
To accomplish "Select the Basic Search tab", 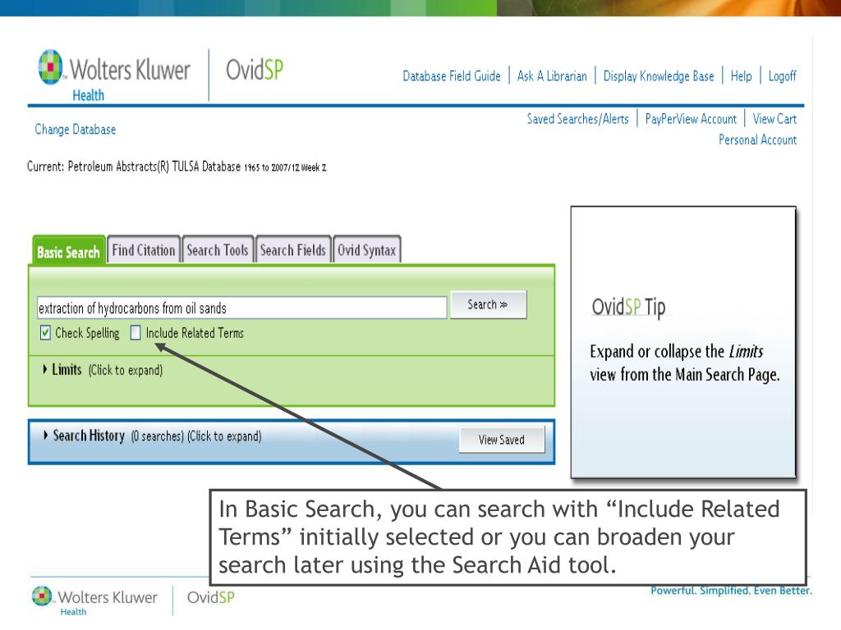I will pyautogui.click(x=69, y=251).
